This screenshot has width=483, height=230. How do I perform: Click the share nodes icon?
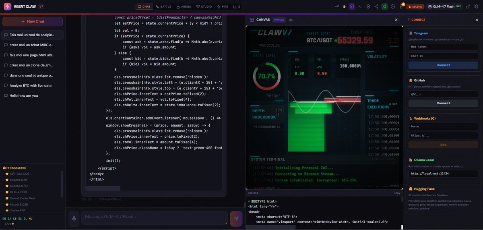pos(376,6)
